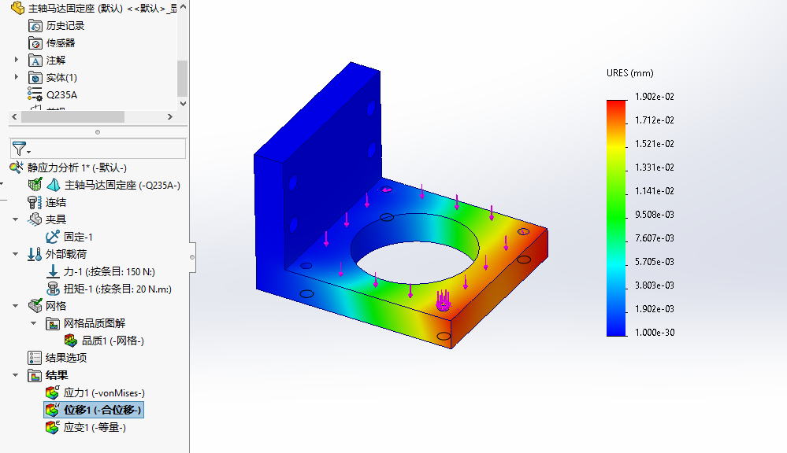
Task: Click the 夹具 fixtures icon
Action: 35,219
